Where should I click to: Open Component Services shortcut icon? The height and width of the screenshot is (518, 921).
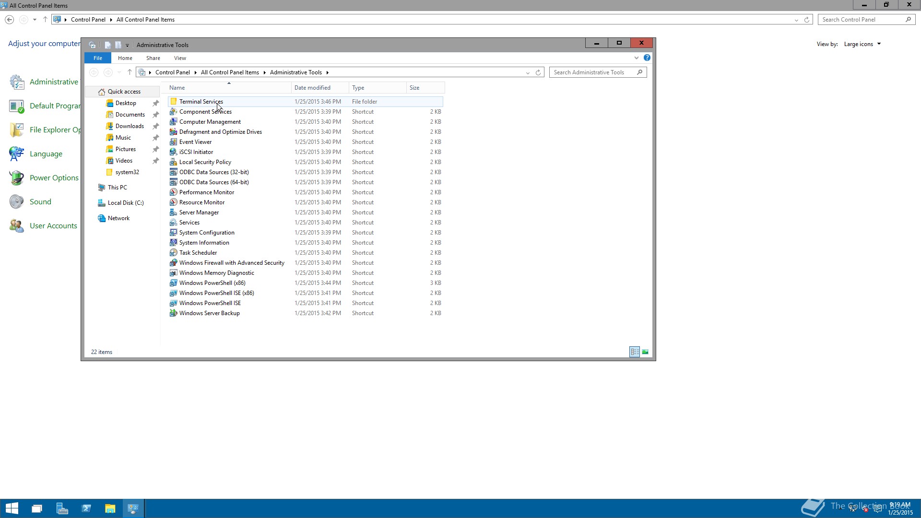174,112
